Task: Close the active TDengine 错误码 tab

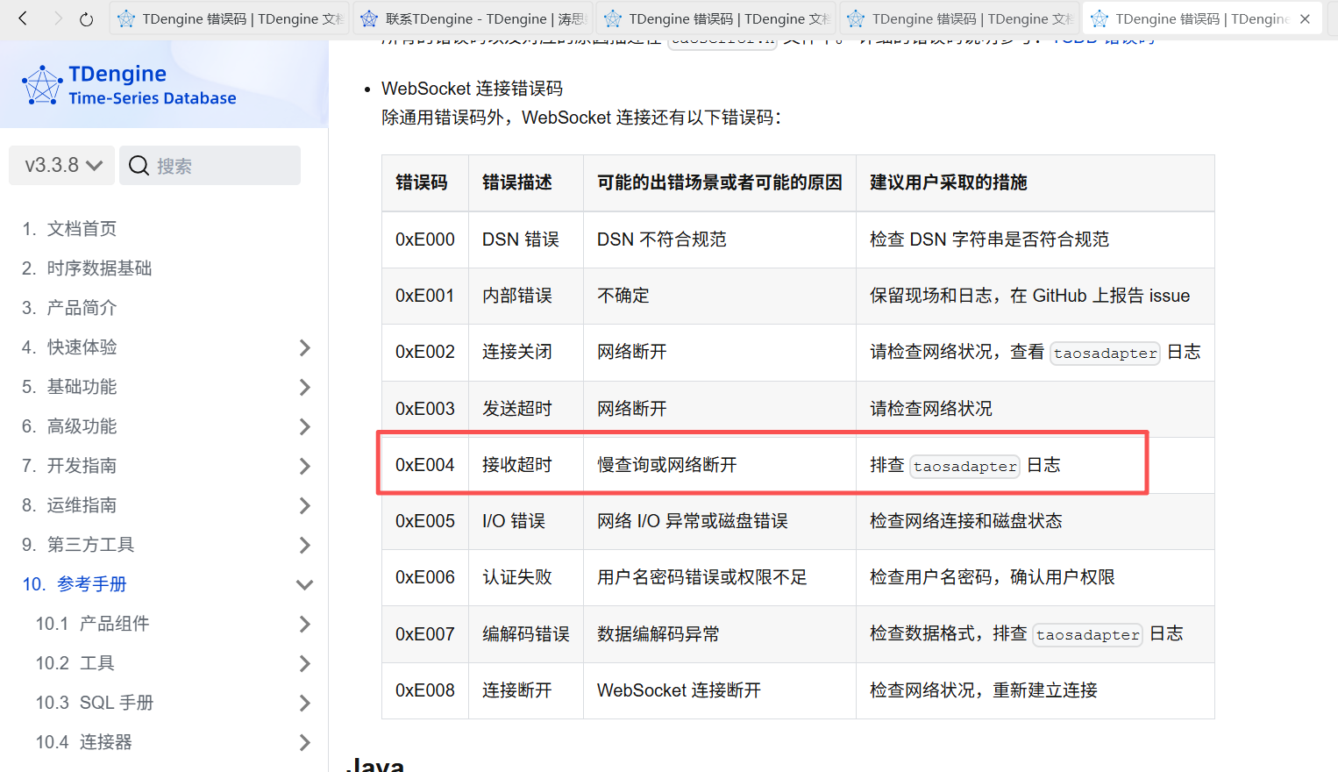Action: 1305,18
